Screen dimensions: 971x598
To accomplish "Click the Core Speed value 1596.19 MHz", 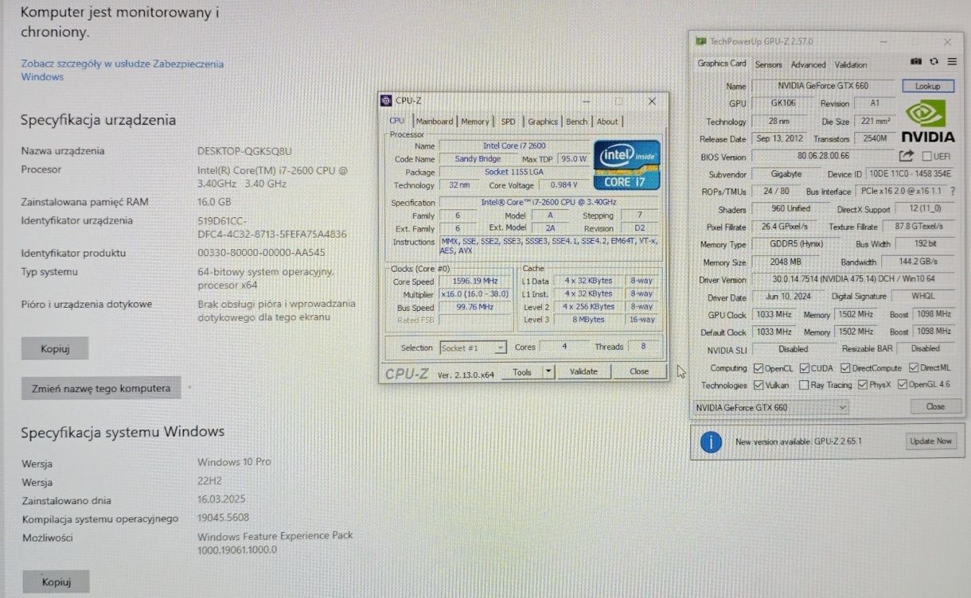I will point(476,282).
